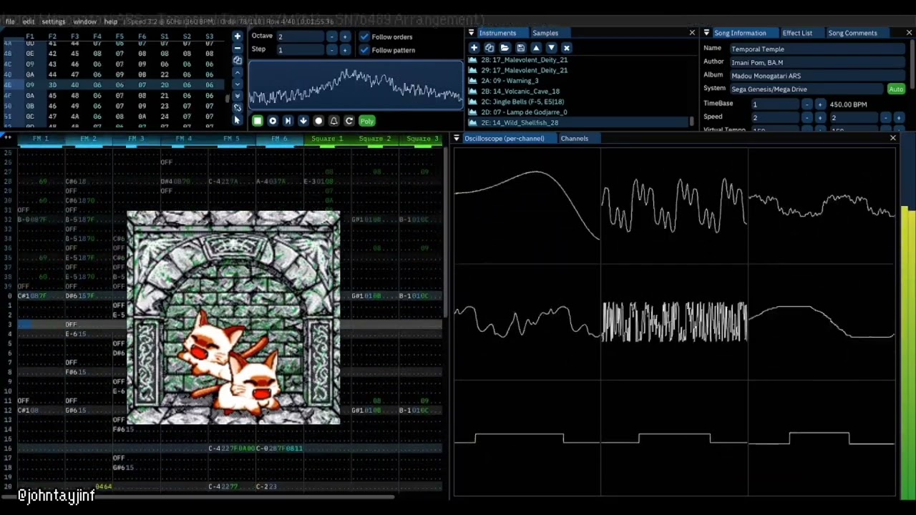Open the Song Information panel dropdown triangle
The width and height of the screenshot is (916, 515).
[706, 33]
